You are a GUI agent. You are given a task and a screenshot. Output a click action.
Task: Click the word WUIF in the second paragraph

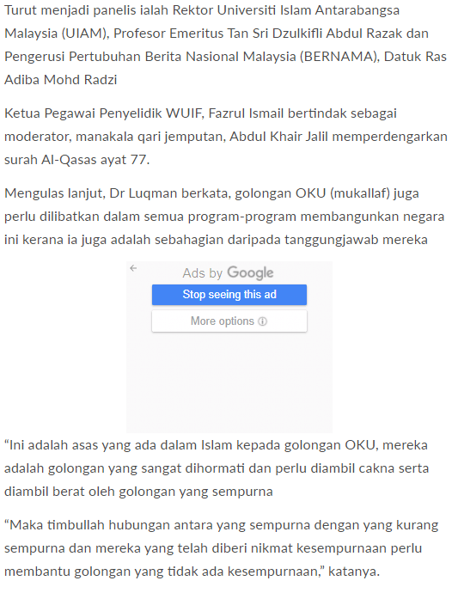pyautogui.click(x=183, y=113)
